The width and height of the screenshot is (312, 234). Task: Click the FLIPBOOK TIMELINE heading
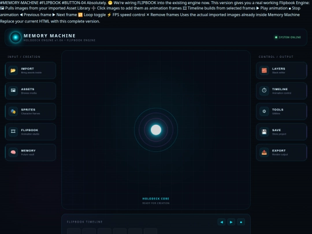pyautogui.click(x=85, y=222)
